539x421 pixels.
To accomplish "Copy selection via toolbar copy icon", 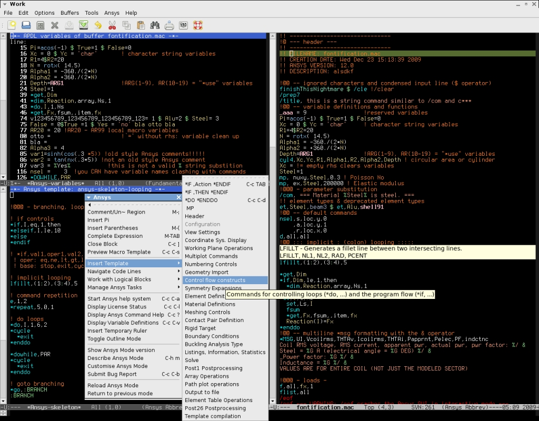I will pyautogui.click(x=126, y=25).
